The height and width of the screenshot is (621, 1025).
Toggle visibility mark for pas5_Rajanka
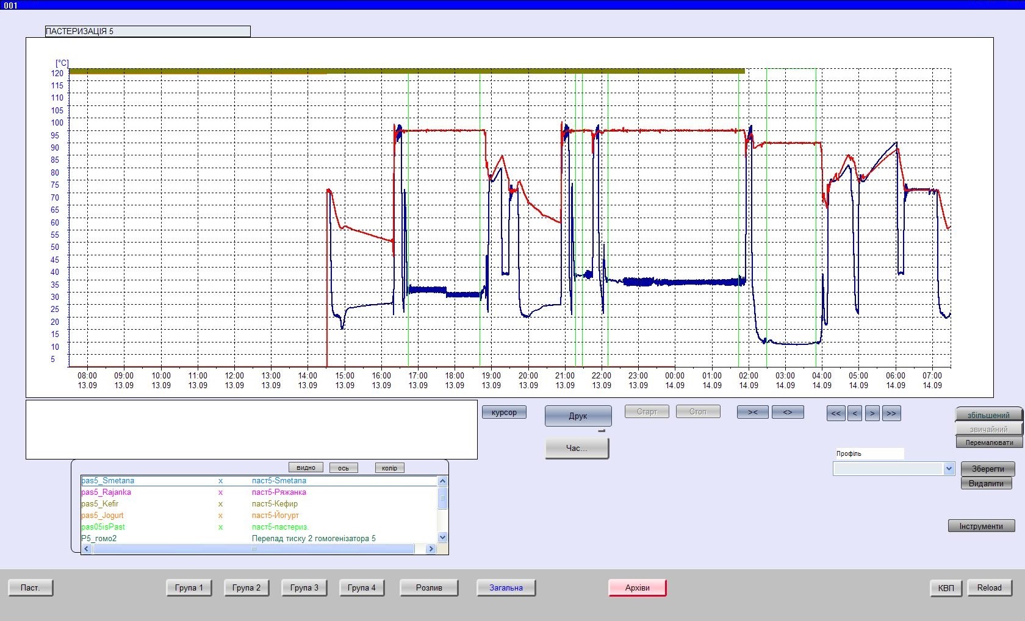coord(220,492)
